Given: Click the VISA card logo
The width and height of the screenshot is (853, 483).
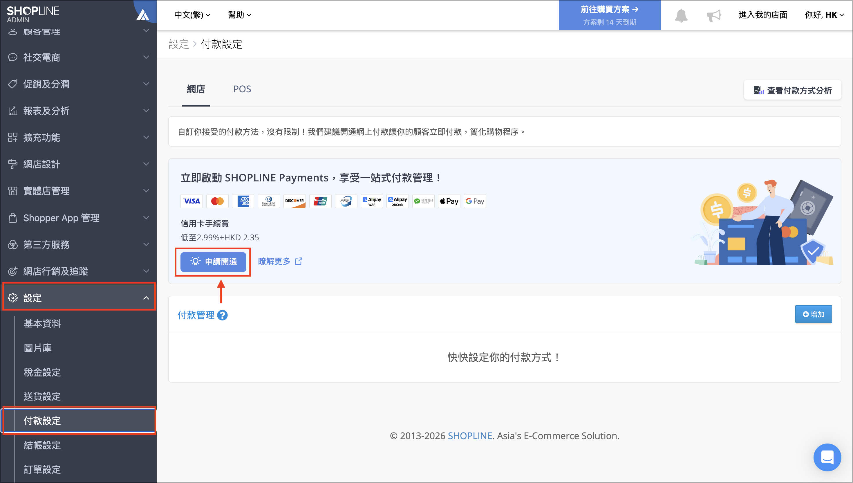Looking at the screenshot, I should tap(191, 201).
